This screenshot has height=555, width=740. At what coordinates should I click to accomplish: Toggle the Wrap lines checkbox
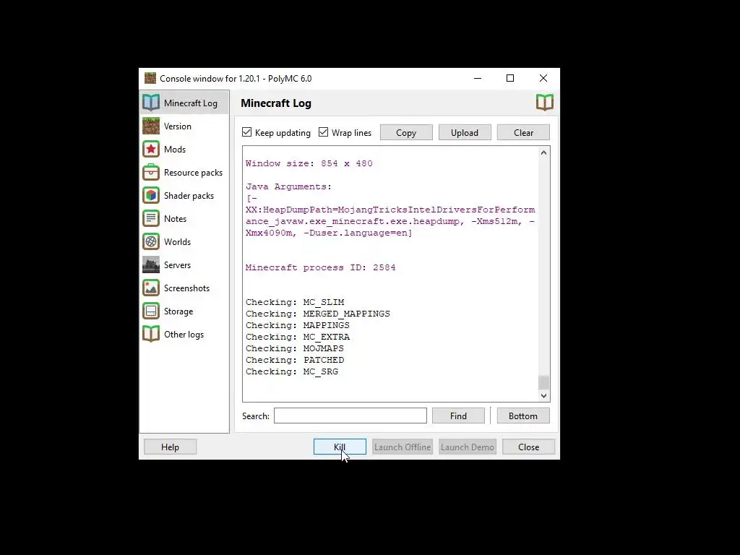coord(323,132)
